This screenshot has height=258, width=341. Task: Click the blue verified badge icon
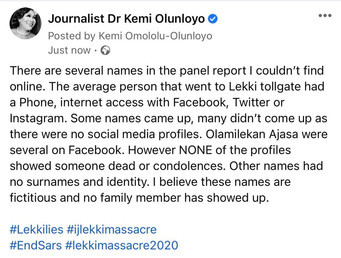click(x=213, y=19)
